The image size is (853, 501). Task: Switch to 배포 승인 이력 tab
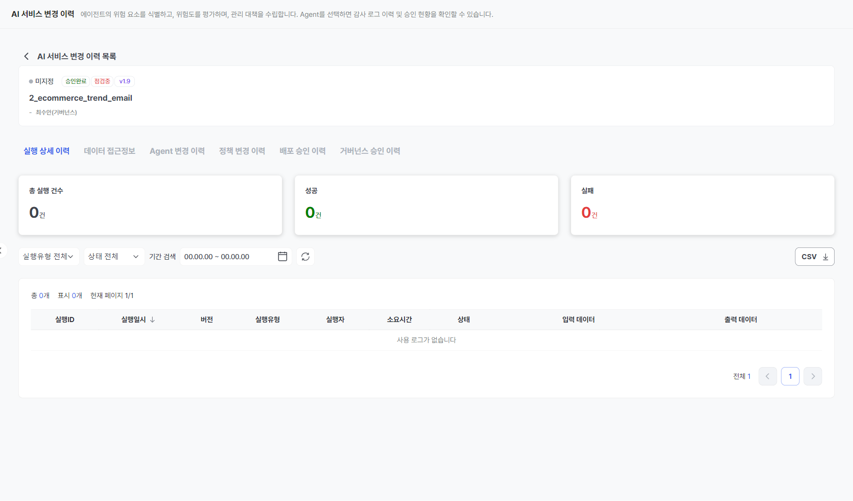pyautogui.click(x=302, y=151)
